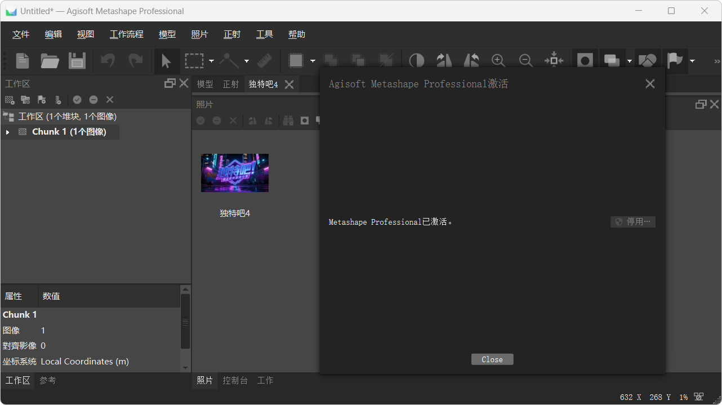Open a project using the folder icon
This screenshot has width=722, height=405.
pyautogui.click(x=50, y=61)
